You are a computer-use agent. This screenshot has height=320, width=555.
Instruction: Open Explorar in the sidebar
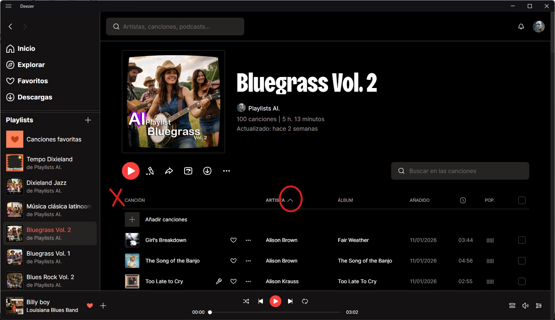[25, 65]
